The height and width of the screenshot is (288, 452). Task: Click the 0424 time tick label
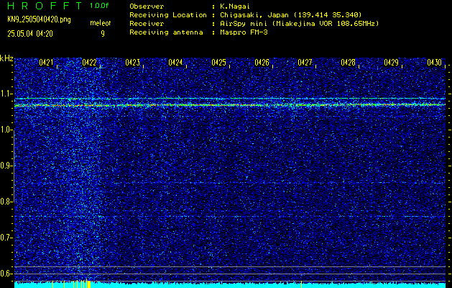(x=175, y=62)
